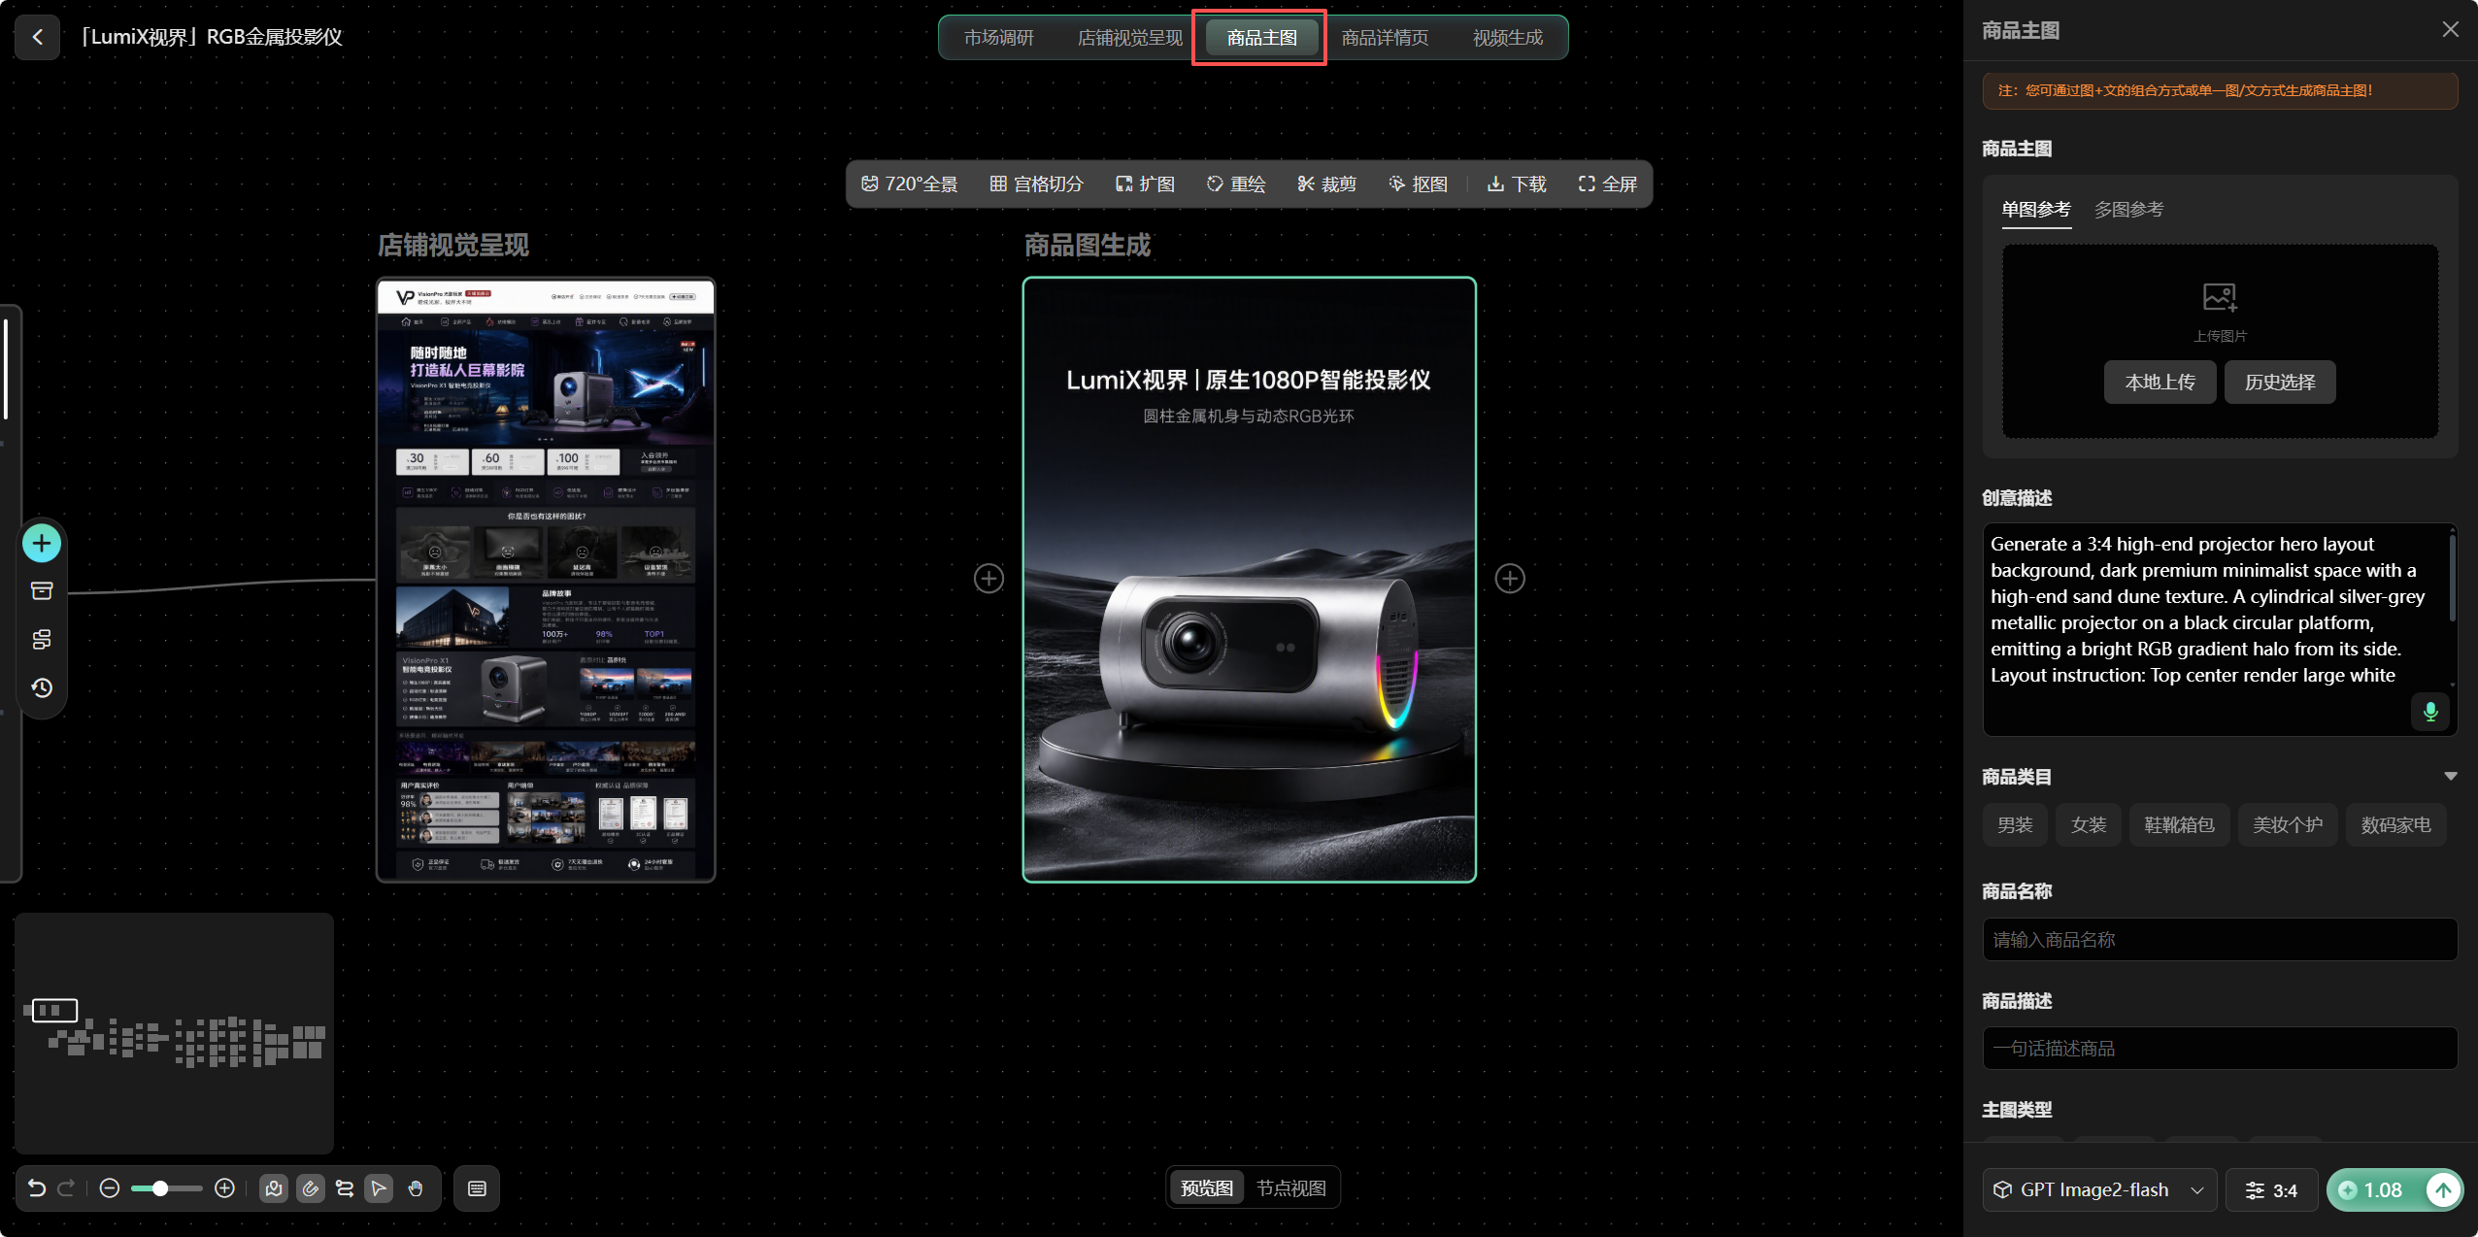This screenshot has width=2478, height=1237.
Task: Click the 720°全景 panorama tool
Action: [x=909, y=184]
